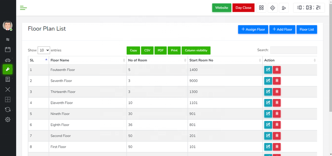Image resolution: width=332 pixels, height=156 pixels.
Task: Open the entries per page dropdown
Action: pyautogui.click(x=44, y=50)
